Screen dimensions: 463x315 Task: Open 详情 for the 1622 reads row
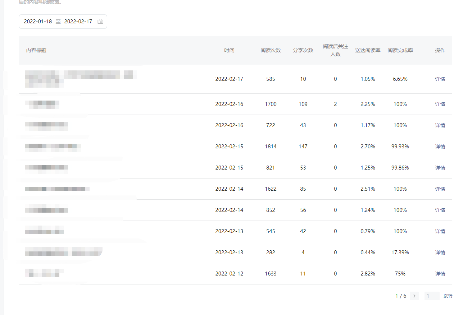440,189
